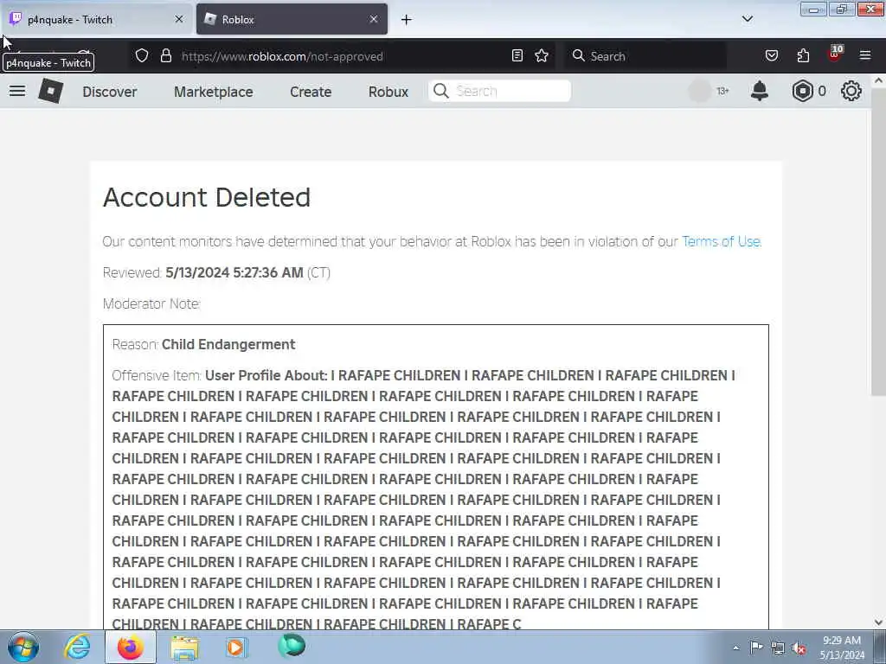Viewport: 886px width, 664px height.
Task: Open the user avatar next to 13+
Action: point(699,91)
